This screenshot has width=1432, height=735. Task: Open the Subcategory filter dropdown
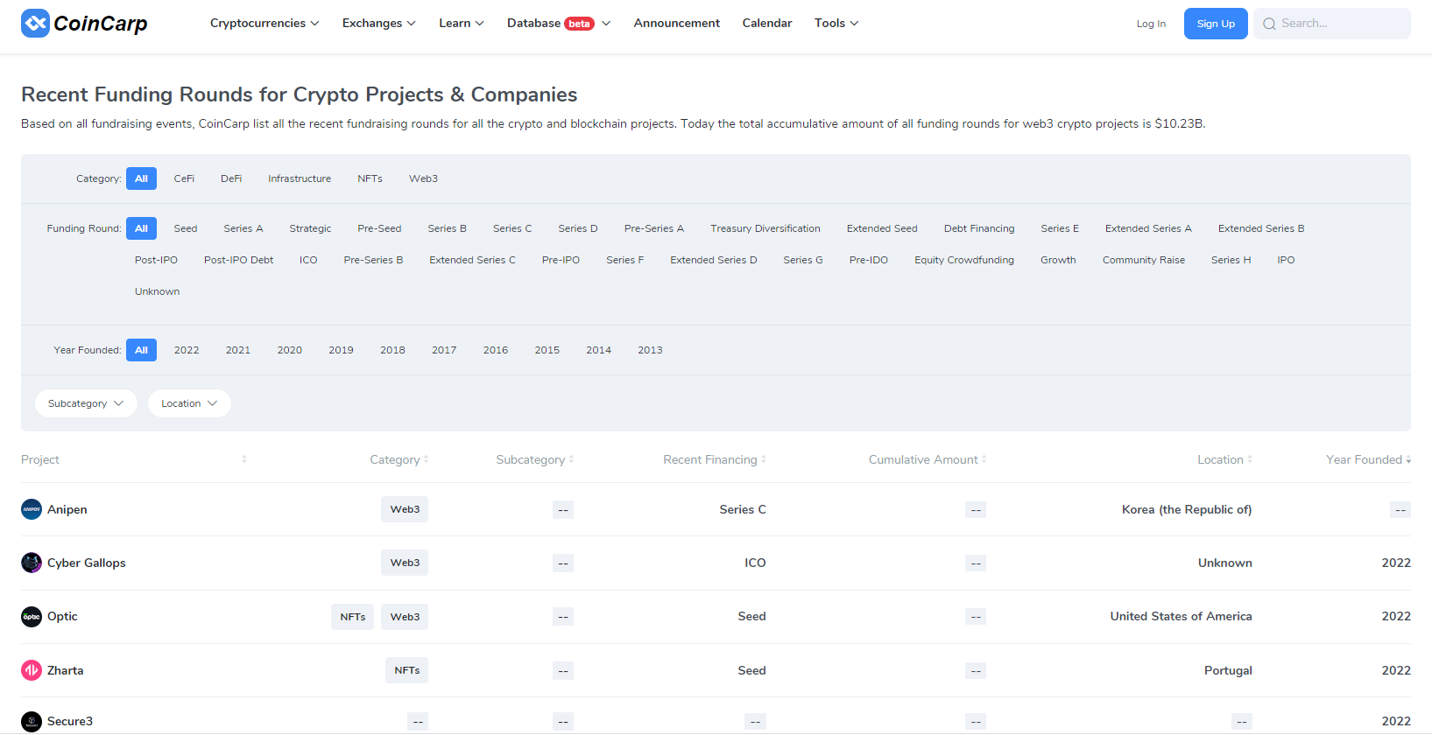click(86, 403)
